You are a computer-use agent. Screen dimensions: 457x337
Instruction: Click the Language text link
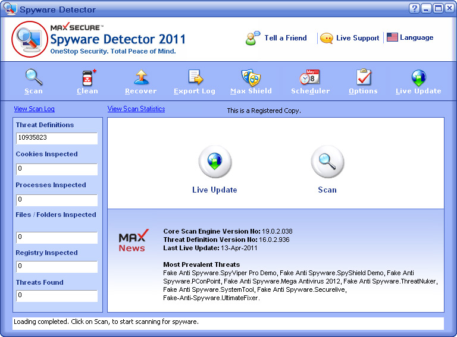pyautogui.click(x=417, y=37)
